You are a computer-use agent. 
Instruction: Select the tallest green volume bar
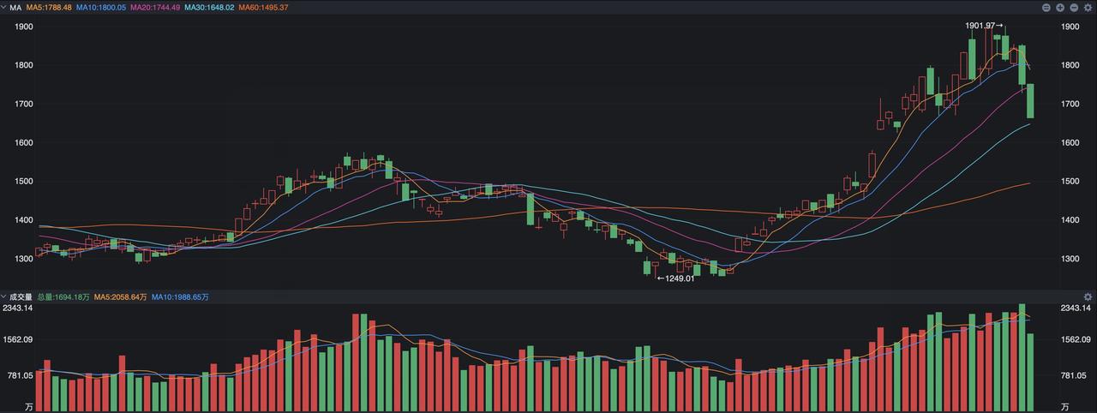pyautogui.click(x=1022, y=356)
